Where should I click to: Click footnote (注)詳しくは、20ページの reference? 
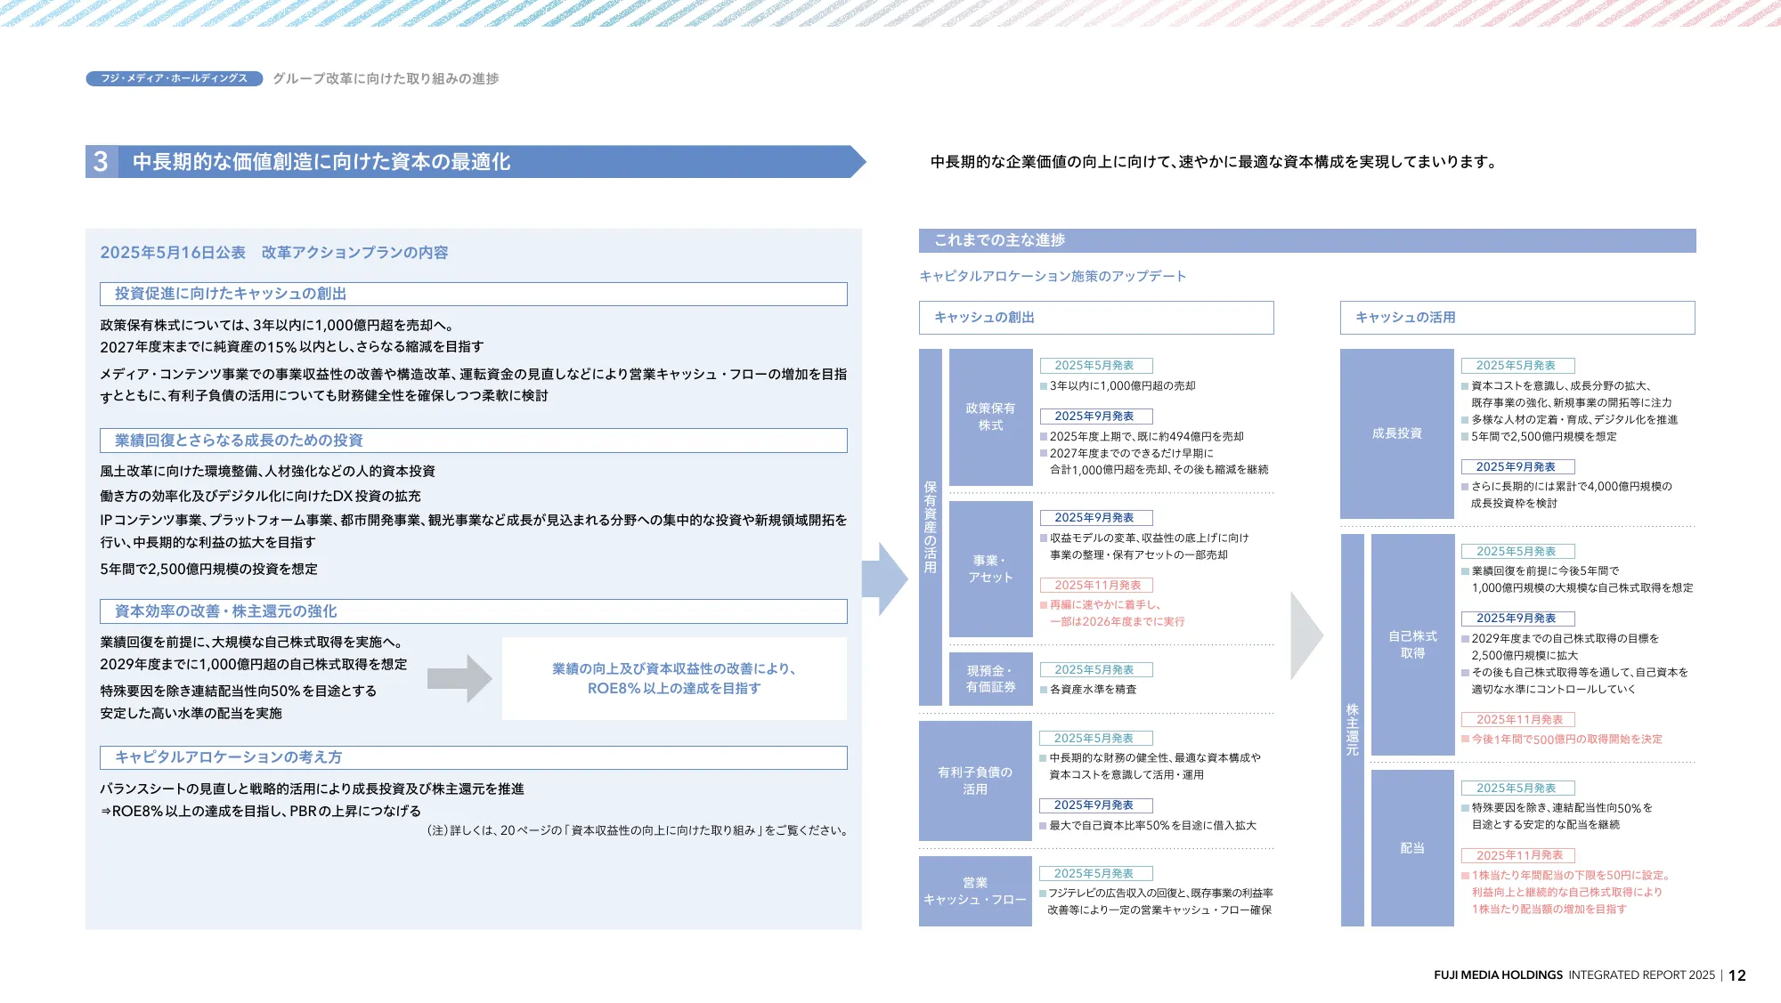click(x=638, y=830)
